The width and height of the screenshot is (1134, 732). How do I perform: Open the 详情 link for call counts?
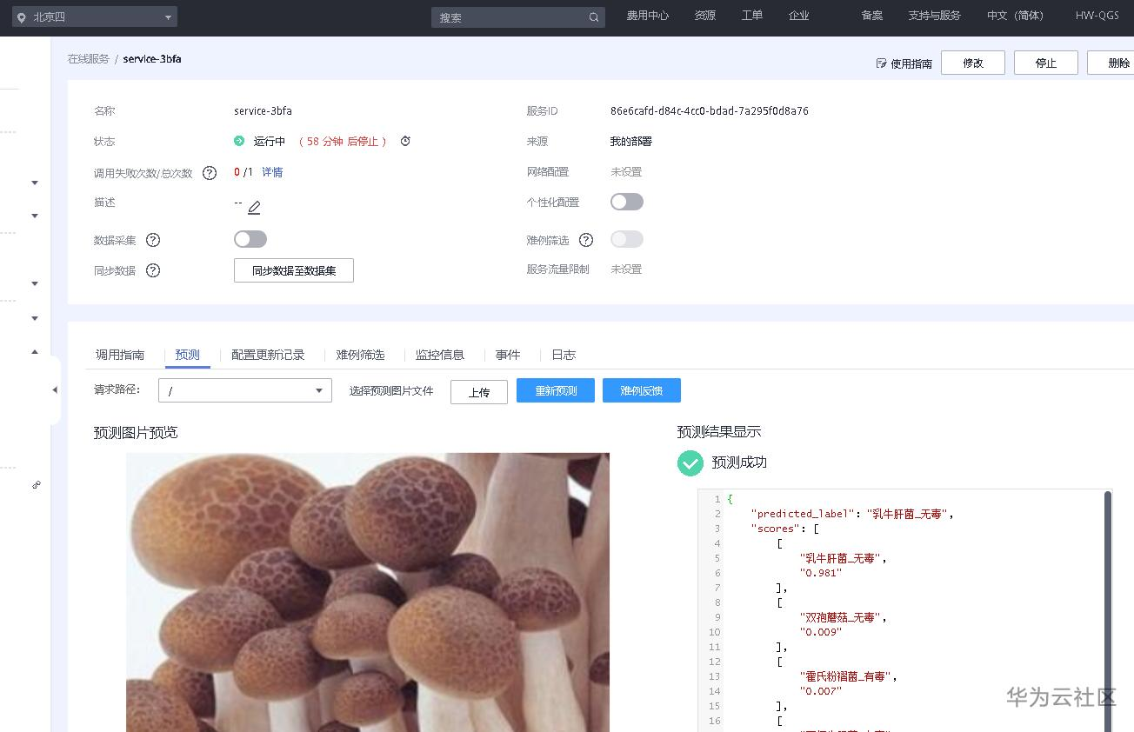272,172
